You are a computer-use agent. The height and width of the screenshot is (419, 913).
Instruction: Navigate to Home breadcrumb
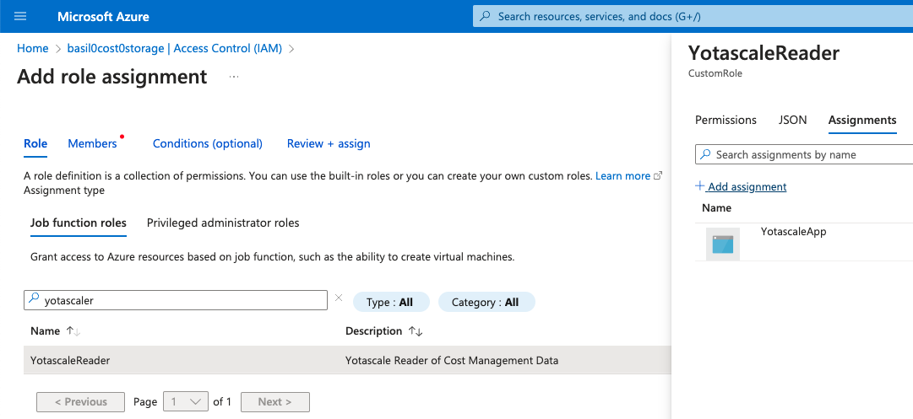tap(32, 48)
